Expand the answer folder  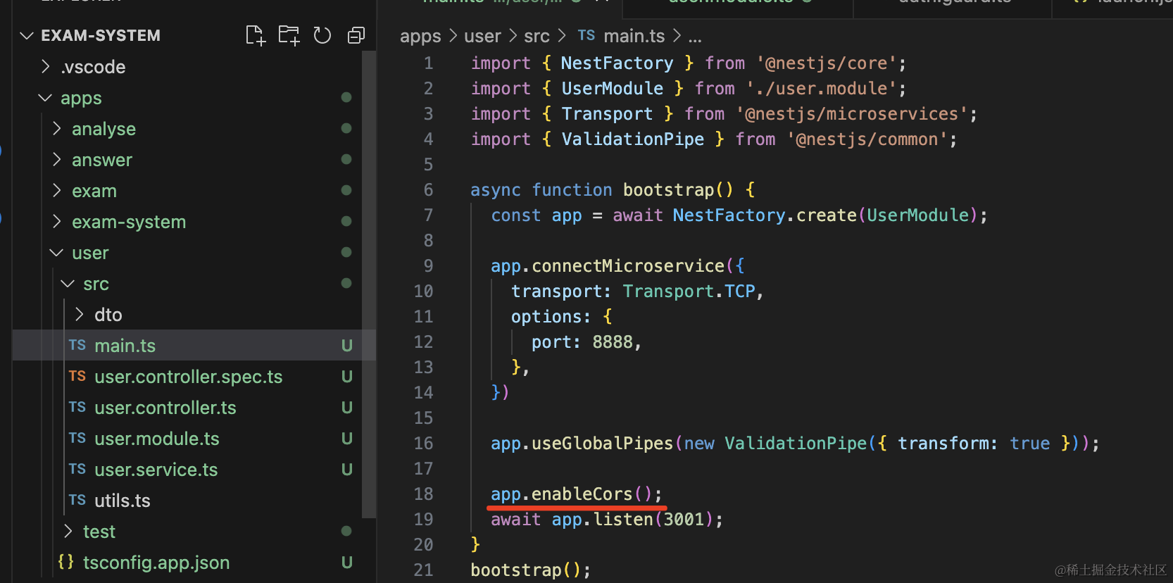pyautogui.click(x=57, y=160)
